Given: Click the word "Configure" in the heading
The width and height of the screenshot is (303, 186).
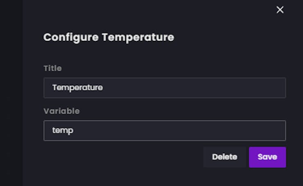Looking at the screenshot, I should pyautogui.click(x=71, y=37).
